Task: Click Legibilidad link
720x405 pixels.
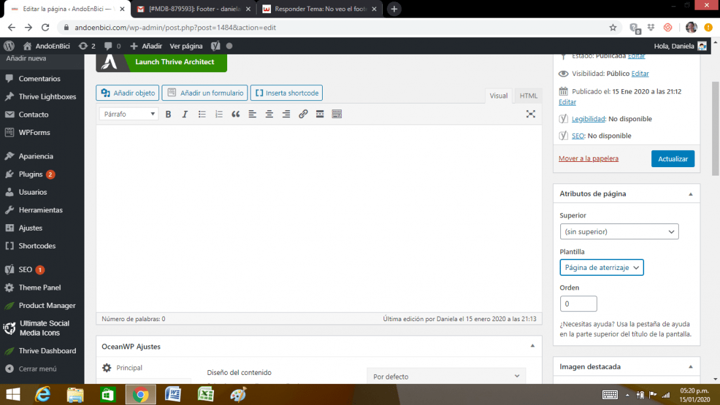Action: point(588,119)
